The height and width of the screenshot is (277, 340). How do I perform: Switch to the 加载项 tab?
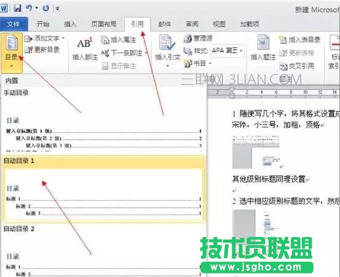[x=250, y=24]
